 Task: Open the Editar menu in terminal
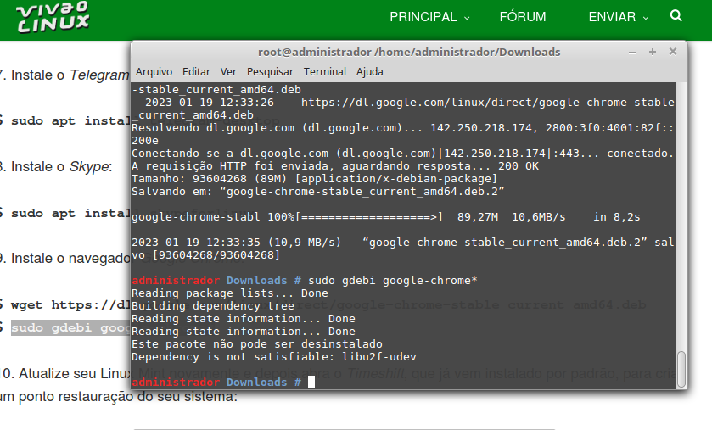196,71
